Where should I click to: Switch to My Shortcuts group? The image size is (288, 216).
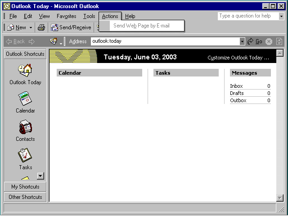[x=25, y=187]
